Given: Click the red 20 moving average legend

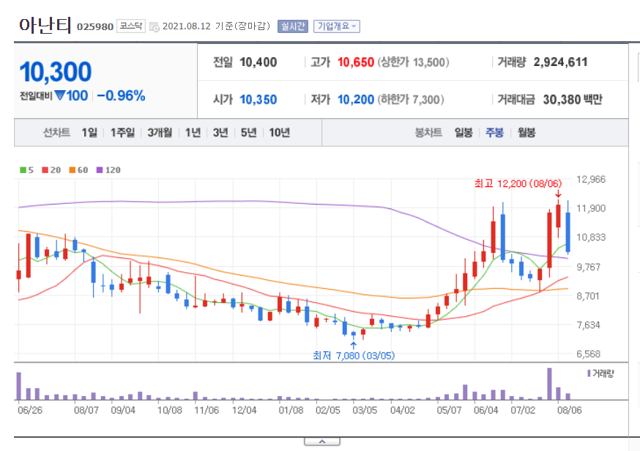Looking at the screenshot, I should 51,170.
